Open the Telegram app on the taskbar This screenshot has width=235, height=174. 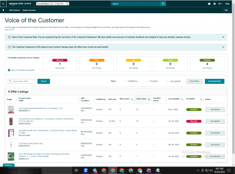click(x=94, y=170)
